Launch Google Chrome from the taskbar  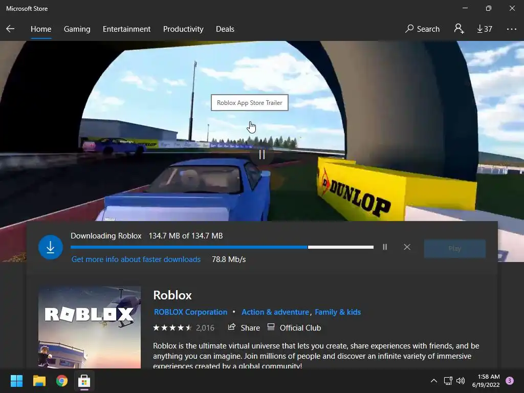tap(62, 381)
